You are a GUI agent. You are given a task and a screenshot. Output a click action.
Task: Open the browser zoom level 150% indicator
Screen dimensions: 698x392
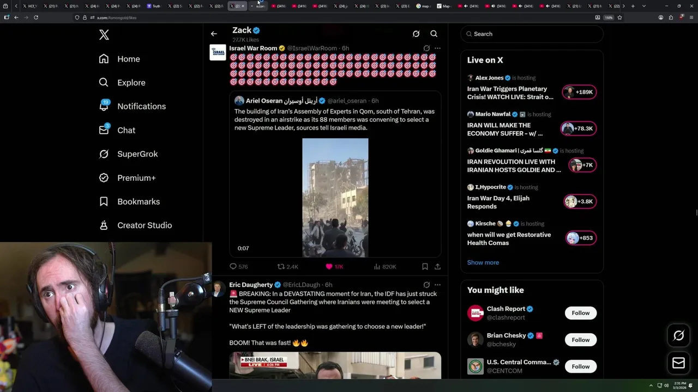coord(609,17)
